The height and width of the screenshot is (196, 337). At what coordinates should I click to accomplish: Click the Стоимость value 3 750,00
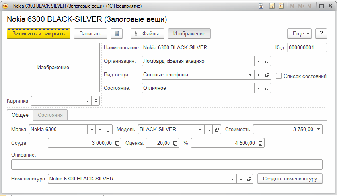point(303,130)
